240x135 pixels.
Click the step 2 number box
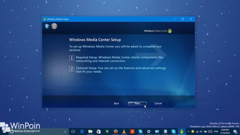click(72, 69)
